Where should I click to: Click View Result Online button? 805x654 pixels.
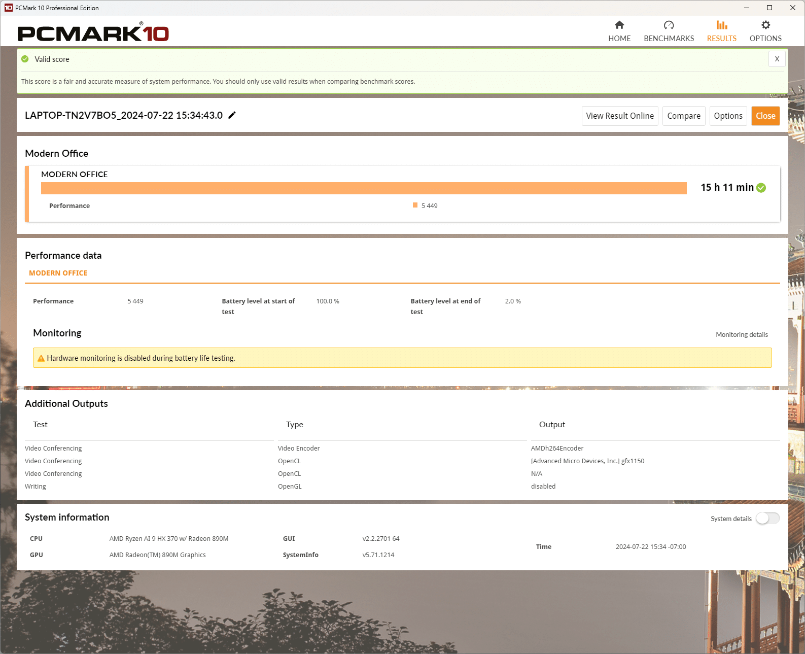tap(620, 116)
